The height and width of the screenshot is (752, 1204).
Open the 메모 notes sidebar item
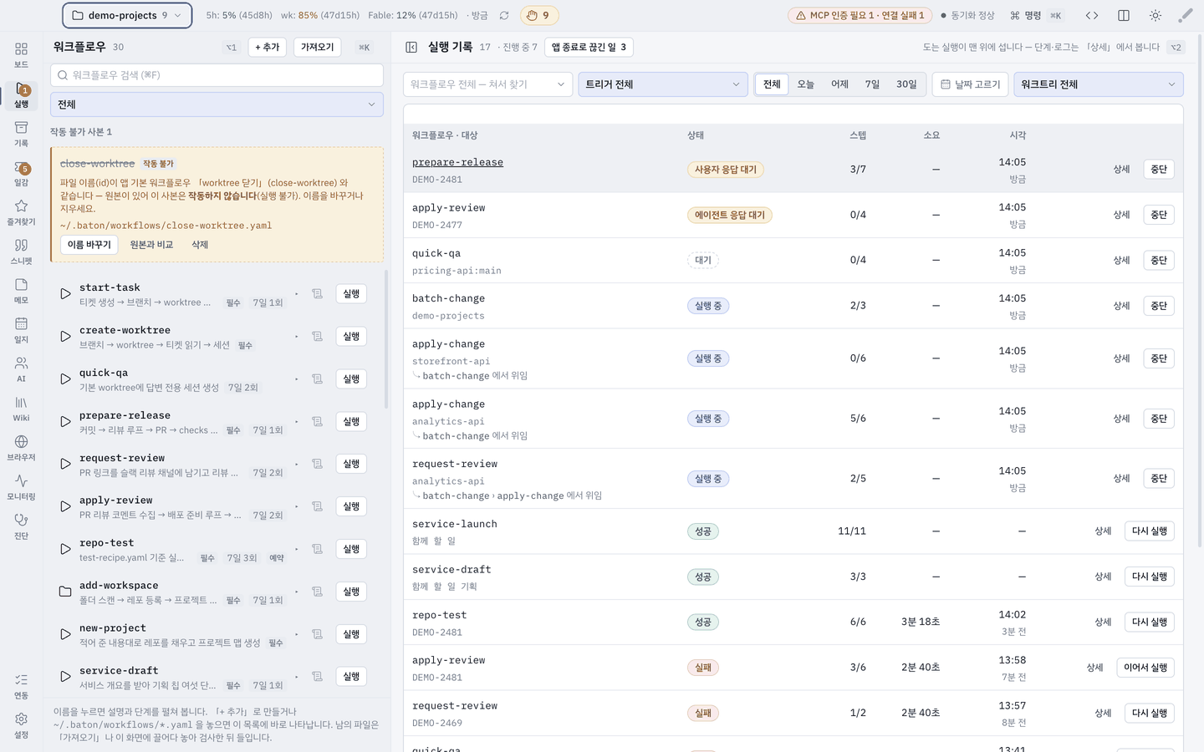(21, 291)
